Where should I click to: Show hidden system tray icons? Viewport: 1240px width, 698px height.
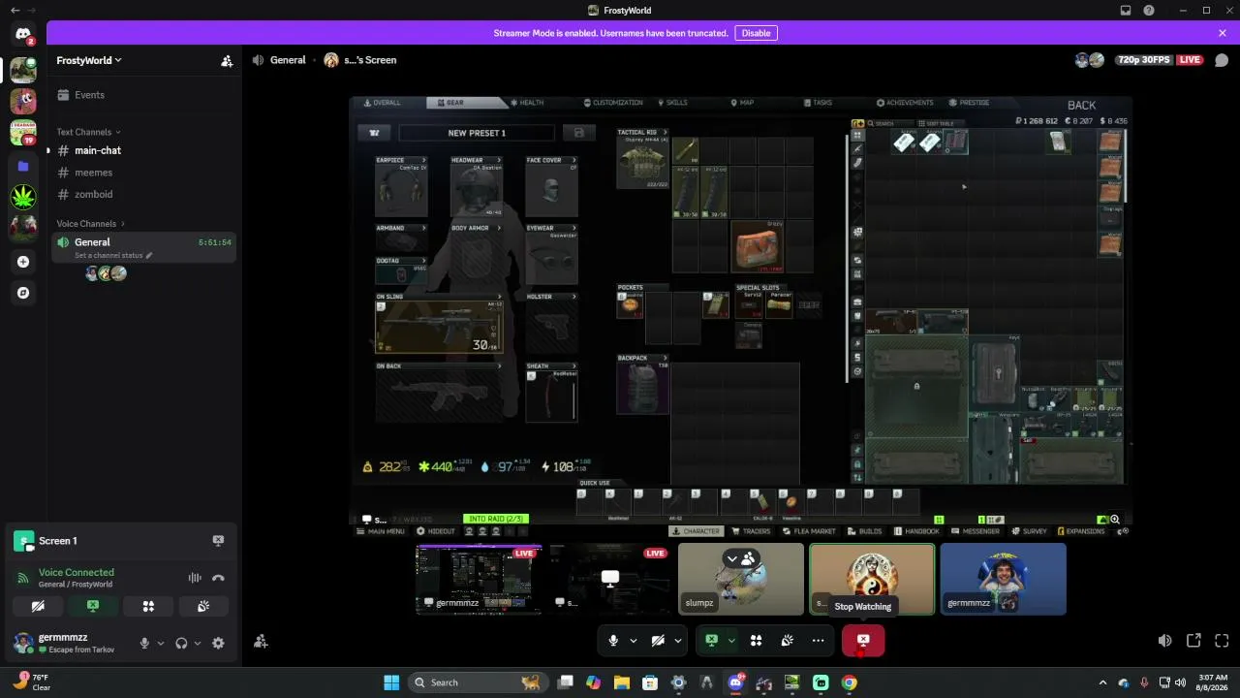click(1102, 682)
